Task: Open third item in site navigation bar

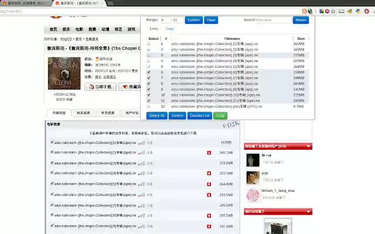Action: (79, 29)
